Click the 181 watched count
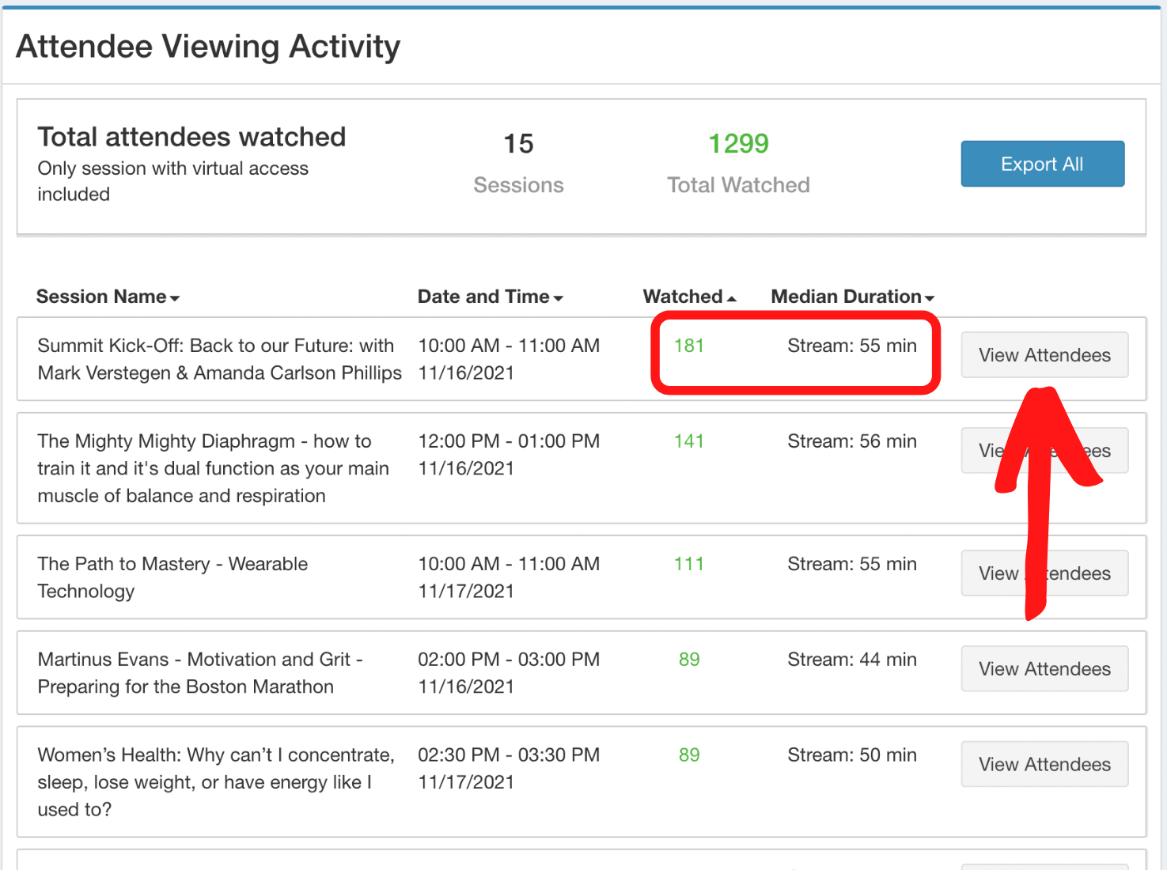Image resolution: width=1167 pixels, height=870 pixels. [x=688, y=346]
